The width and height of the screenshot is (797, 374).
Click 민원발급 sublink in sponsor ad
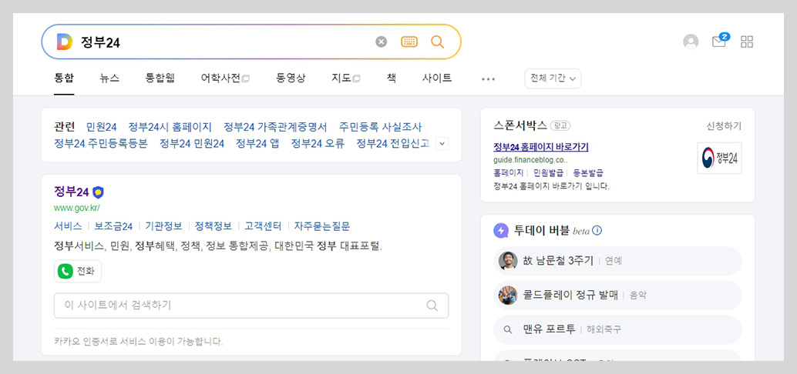point(549,173)
